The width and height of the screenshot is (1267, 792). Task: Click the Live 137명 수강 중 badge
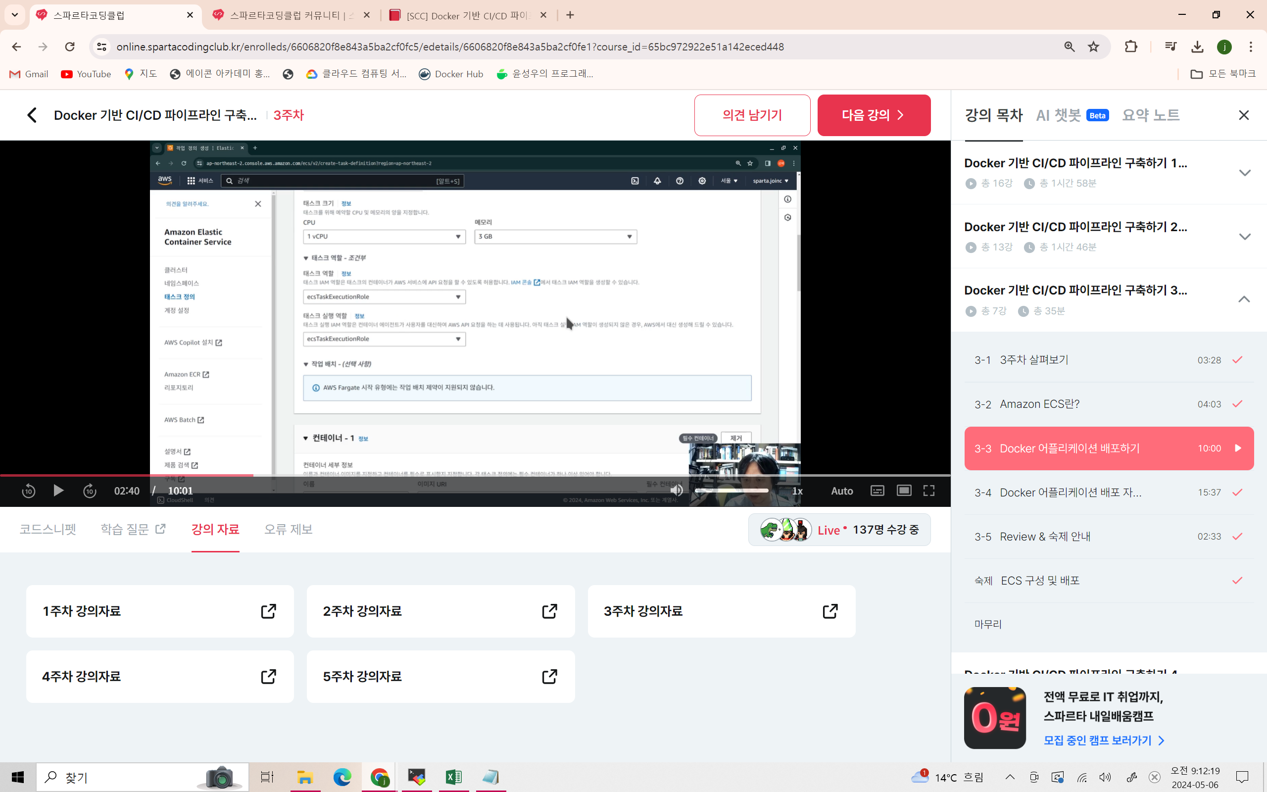coord(839,530)
